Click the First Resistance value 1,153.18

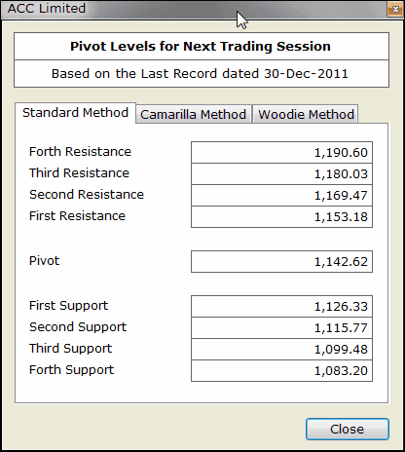[x=281, y=216]
